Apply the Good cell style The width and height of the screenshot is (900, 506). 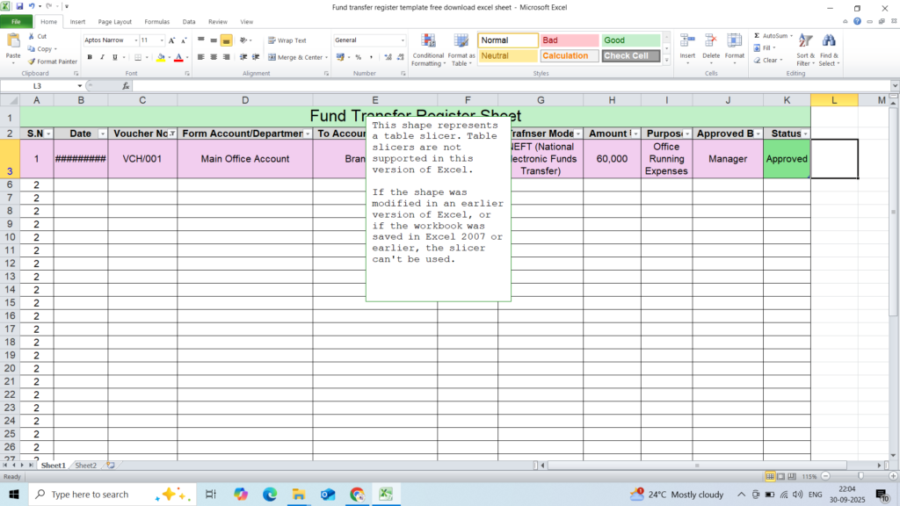pyautogui.click(x=630, y=40)
